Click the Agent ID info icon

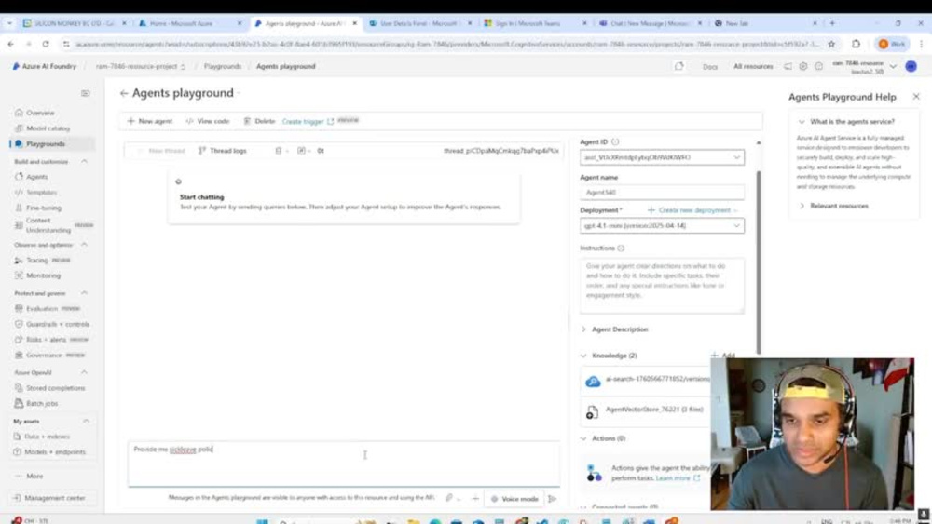[615, 141]
